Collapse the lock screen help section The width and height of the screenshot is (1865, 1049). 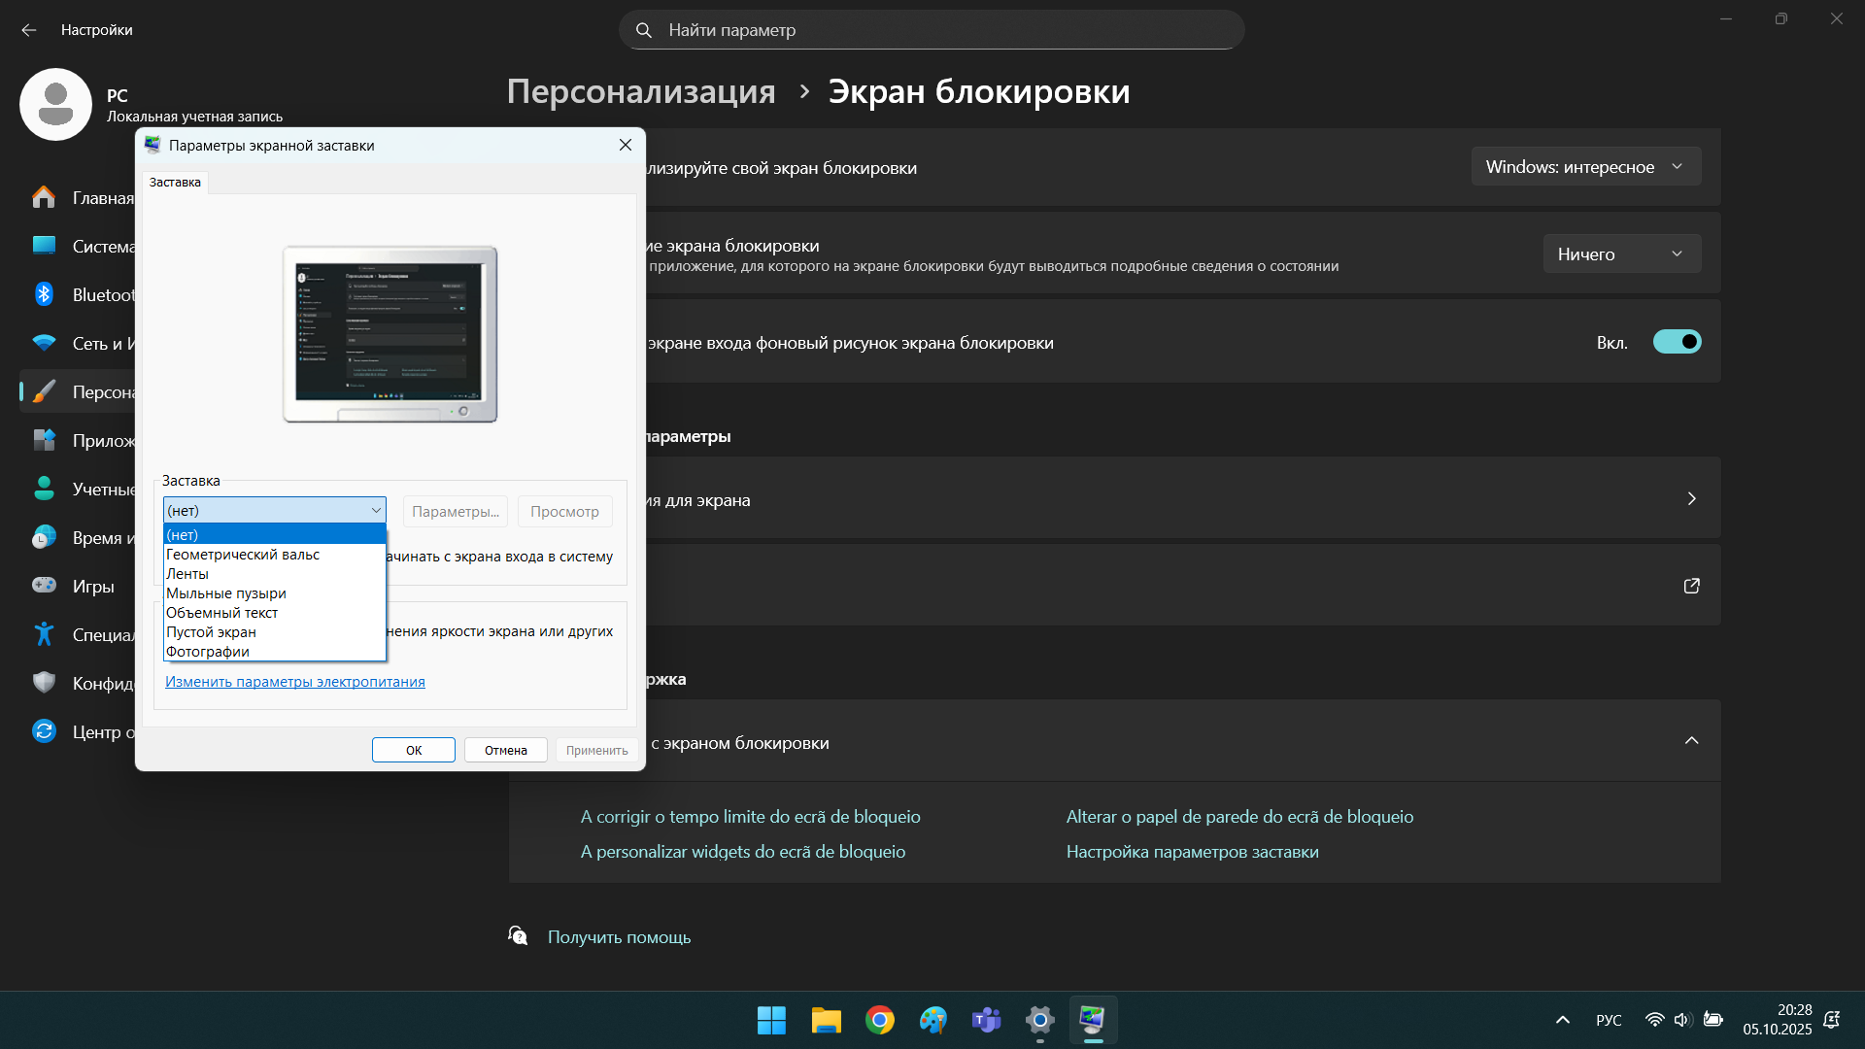tap(1691, 741)
